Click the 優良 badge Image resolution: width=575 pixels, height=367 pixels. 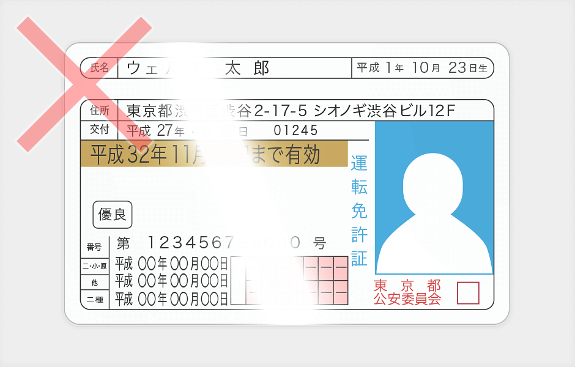tap(112, 215)
